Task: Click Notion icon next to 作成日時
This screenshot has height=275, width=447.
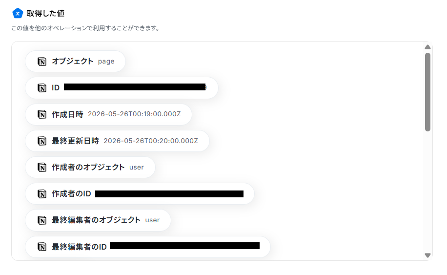Action: [42, 114]
